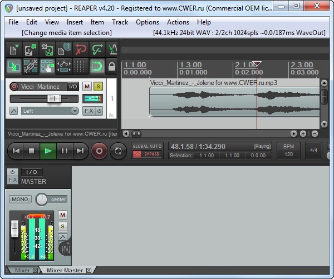
Task: Toggle the locking padlock icon
Action: point(112,67)
